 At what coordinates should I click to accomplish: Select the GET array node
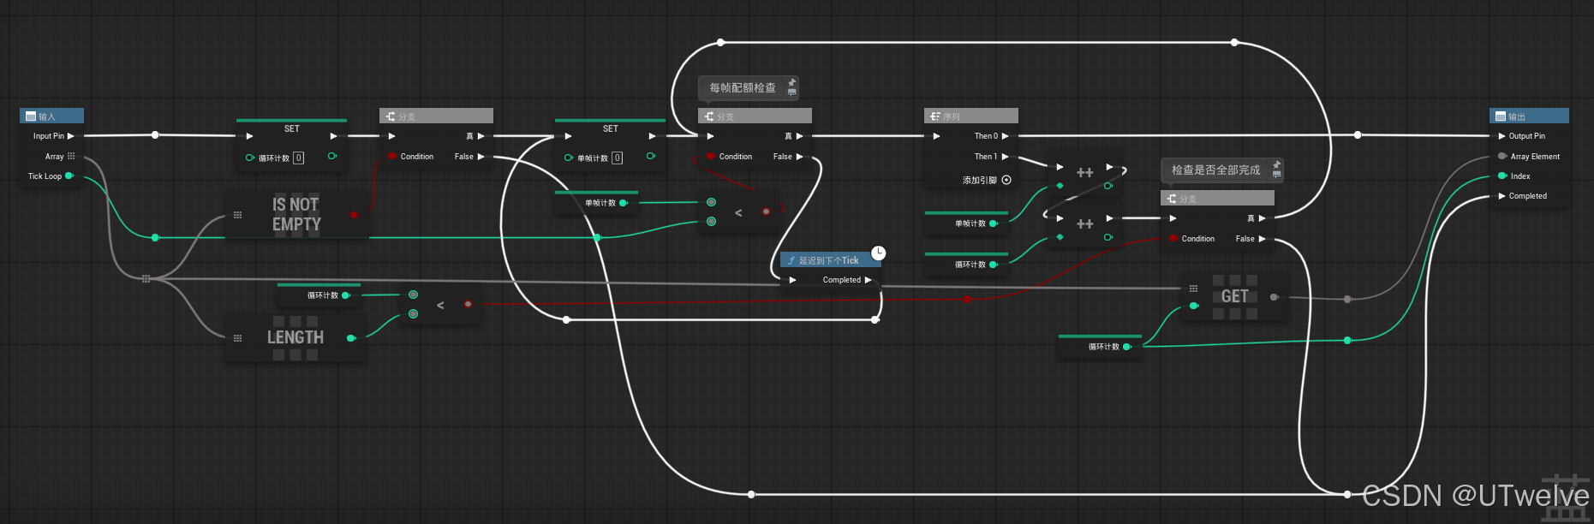(1234, 296)
